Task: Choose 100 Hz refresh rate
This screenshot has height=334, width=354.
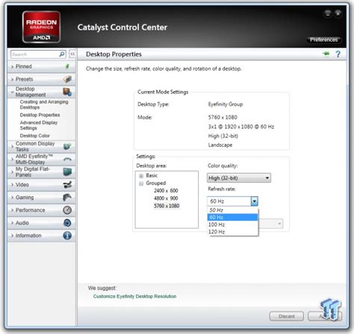Action: click(232, 224)
